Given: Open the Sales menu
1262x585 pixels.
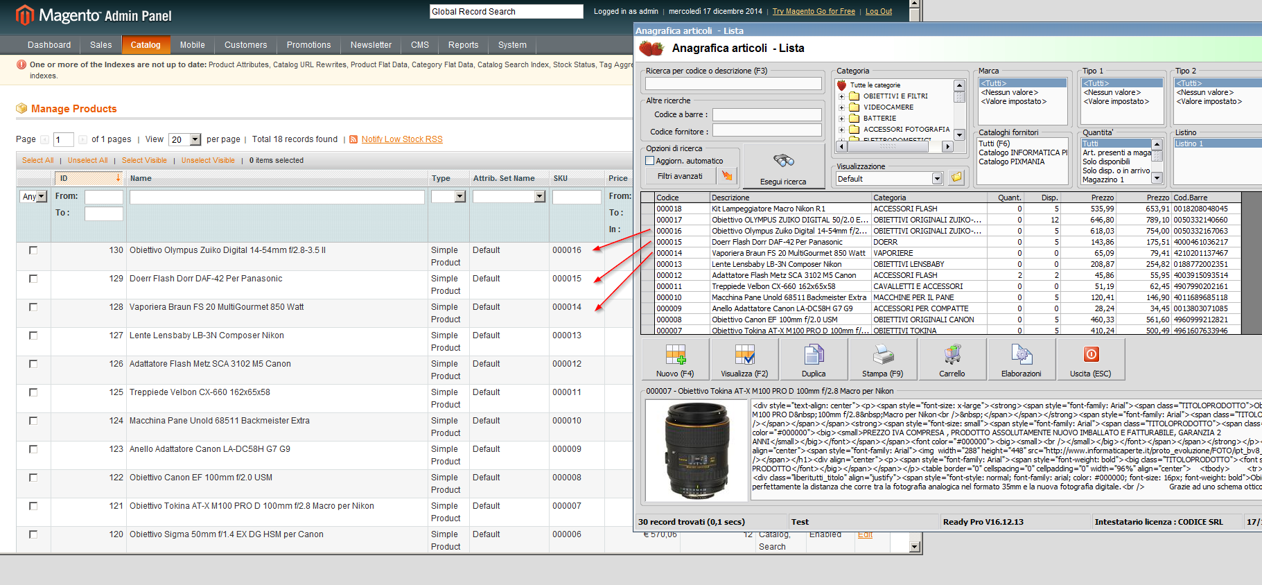Looking at the screenshot, I should 101,45.
